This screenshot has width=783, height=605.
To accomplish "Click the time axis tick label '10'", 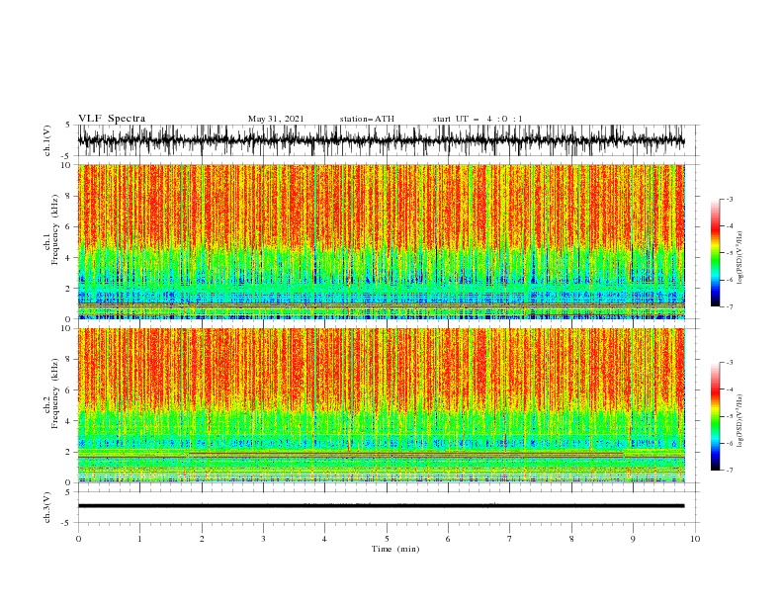I will (695, 539).
